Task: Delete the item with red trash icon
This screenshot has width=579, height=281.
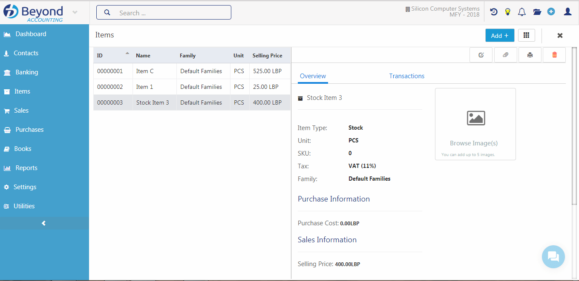Action: [x=554, y=55]
